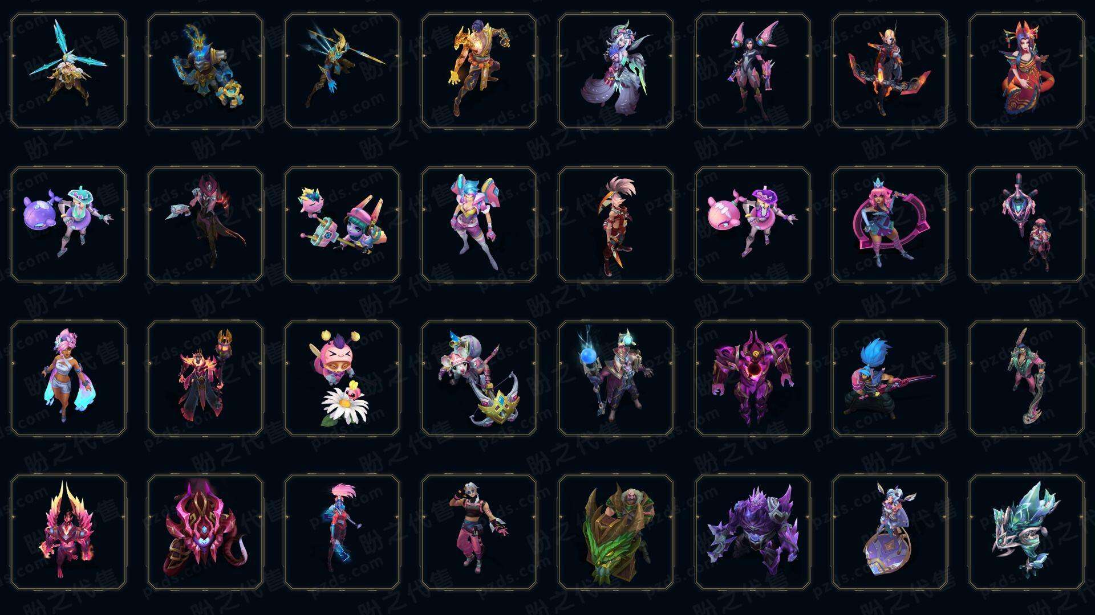
Task: Select the golden figure with cyan propeller blades
Action: [x=68, y=71]
